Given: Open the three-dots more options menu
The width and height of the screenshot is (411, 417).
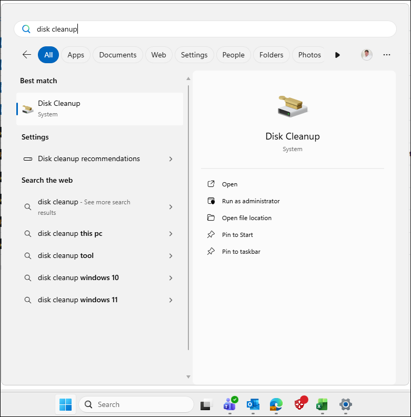Looking at the screenshot, I should 387,55.
